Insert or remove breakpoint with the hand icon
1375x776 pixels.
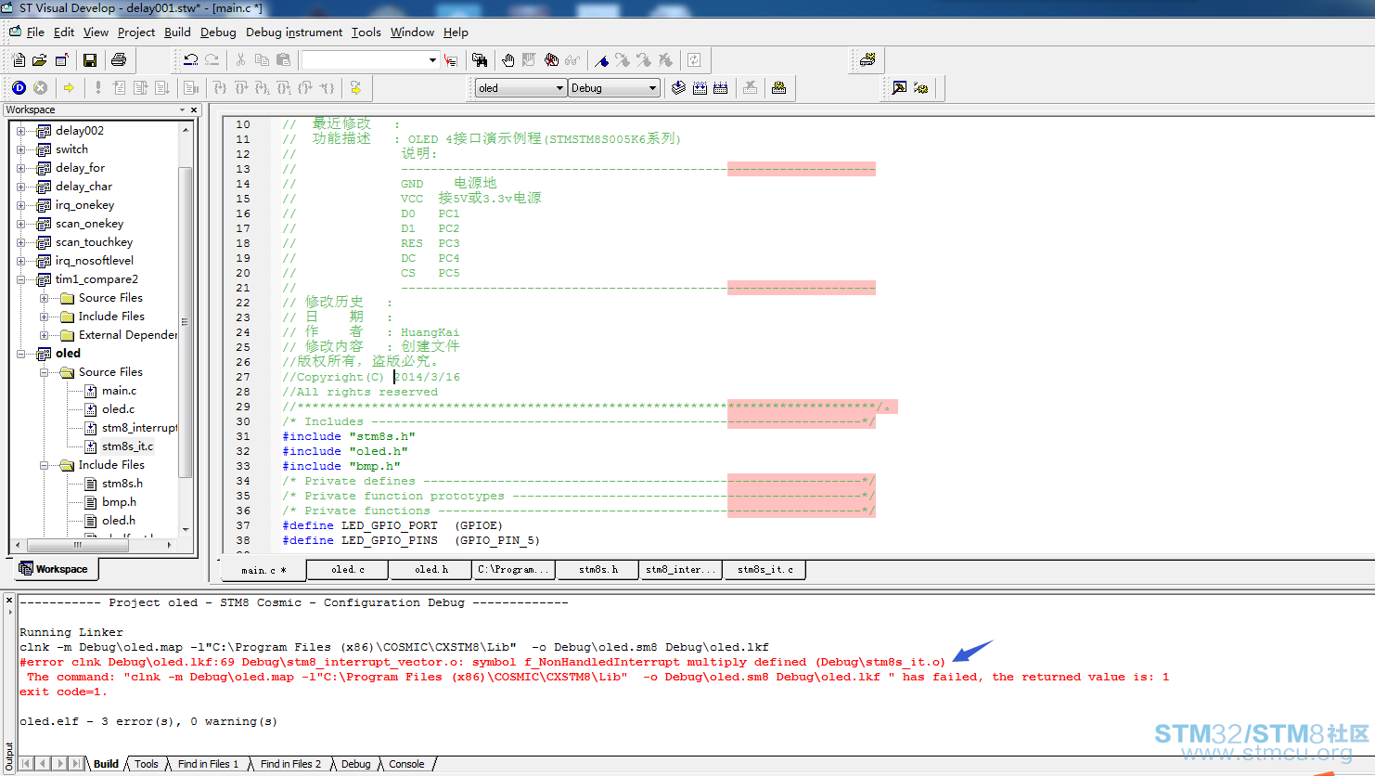click(x=508, y=60)
